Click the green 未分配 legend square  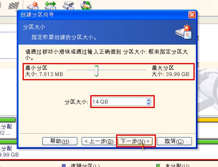[158, 165]
